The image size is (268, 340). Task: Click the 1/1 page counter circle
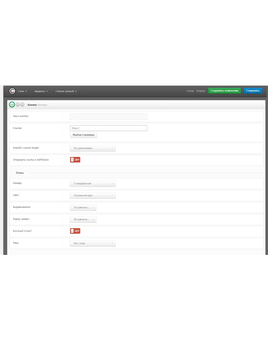click(12, 105)
